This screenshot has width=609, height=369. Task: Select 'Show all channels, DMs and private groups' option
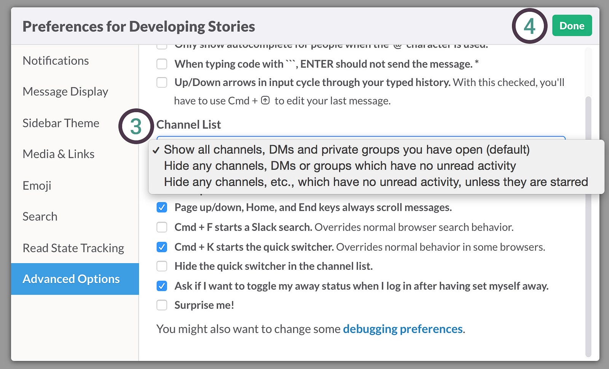[x=346, y=150]
